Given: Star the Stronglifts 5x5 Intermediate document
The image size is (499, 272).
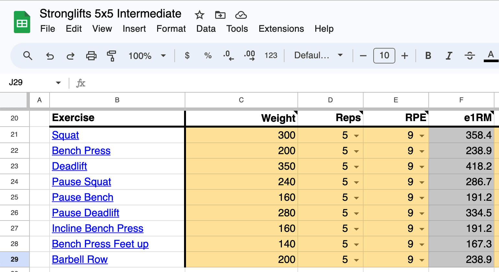Looking at the screenshot, I should pyautogui.click(x=199, y=15).
